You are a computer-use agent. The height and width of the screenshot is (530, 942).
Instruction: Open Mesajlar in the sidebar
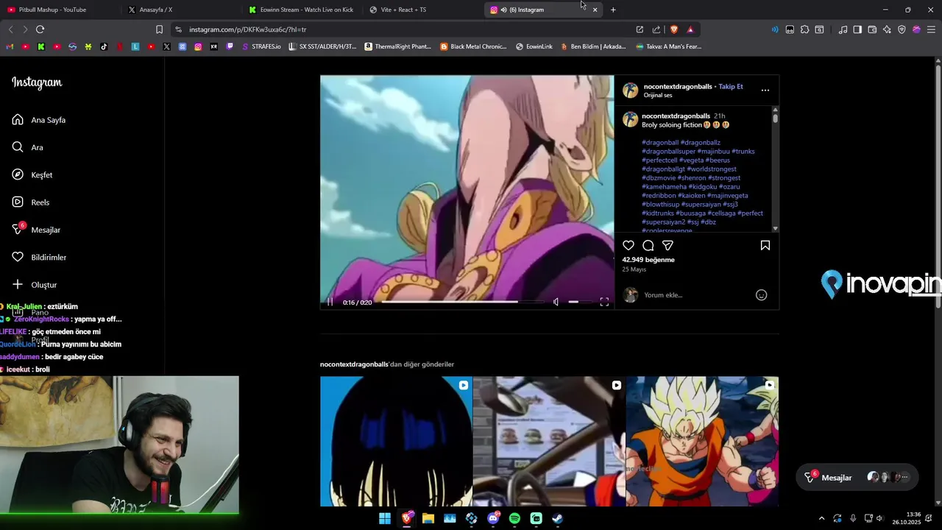coord(36,230)
